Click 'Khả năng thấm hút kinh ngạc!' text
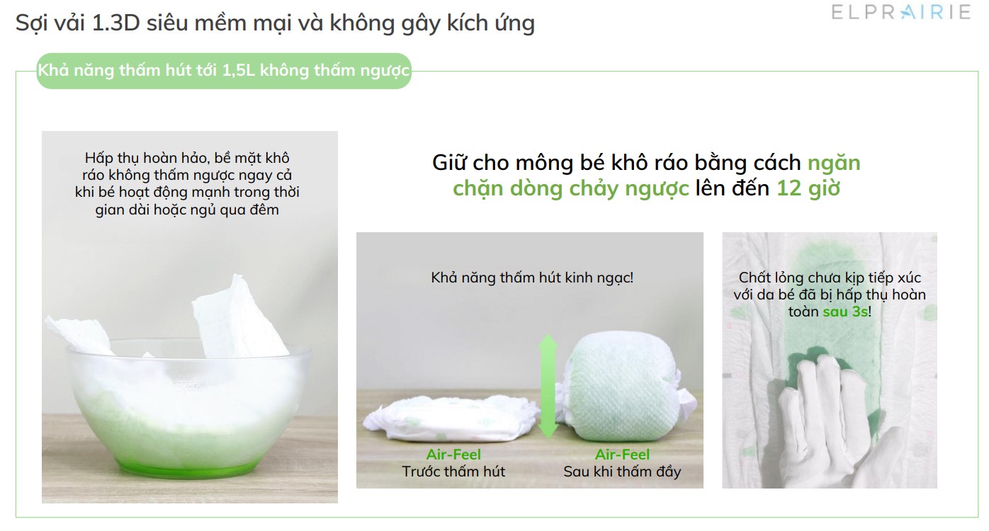 coord(532,278)
